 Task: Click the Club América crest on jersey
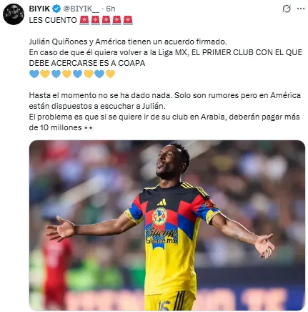click(159, 217)
